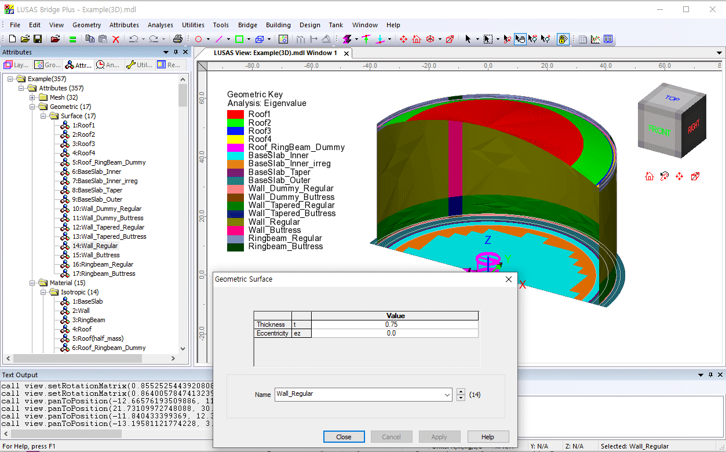Expand the Mesh (32) tree node
This screenshot has width=726, height=452.
[33, 97]
